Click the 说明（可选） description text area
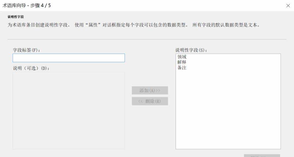This screenshot has width=294, height=157. click(69, 111)
